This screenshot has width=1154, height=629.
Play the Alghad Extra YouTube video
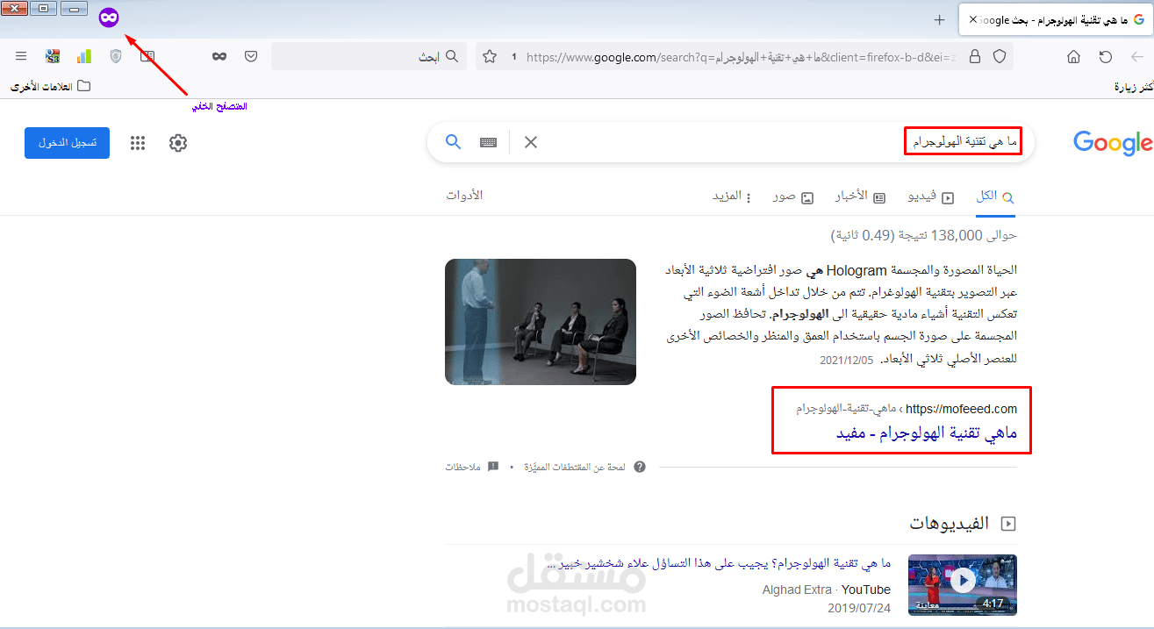click(x=963, y=579)
